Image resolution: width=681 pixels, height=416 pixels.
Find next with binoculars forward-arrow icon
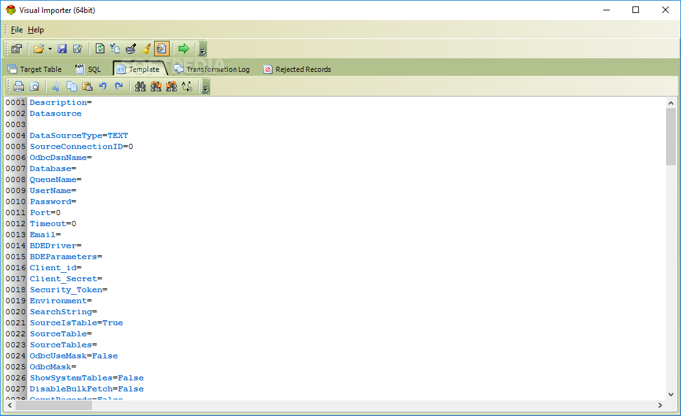click(156, 86)
